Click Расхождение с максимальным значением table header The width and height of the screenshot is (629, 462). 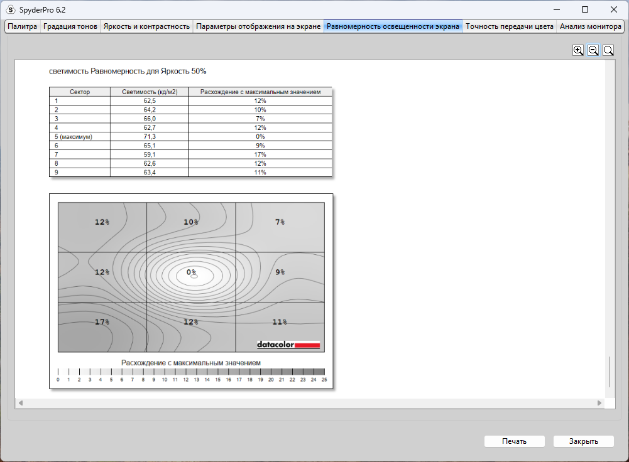[260, 92]
